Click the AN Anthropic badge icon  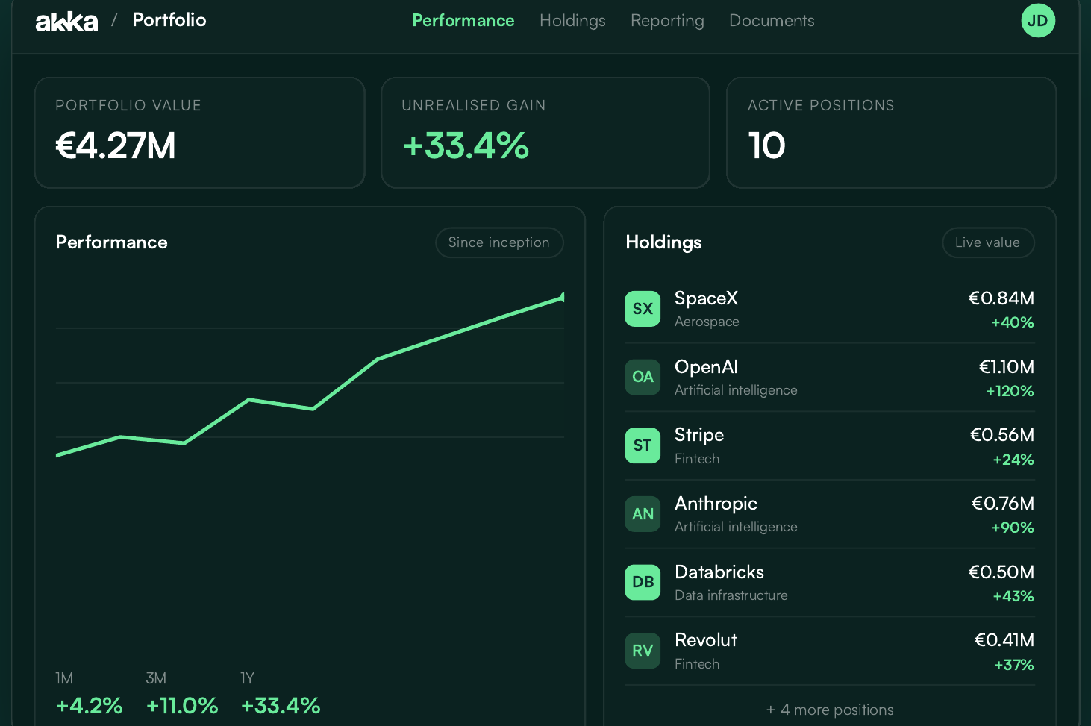coord(643,514)
